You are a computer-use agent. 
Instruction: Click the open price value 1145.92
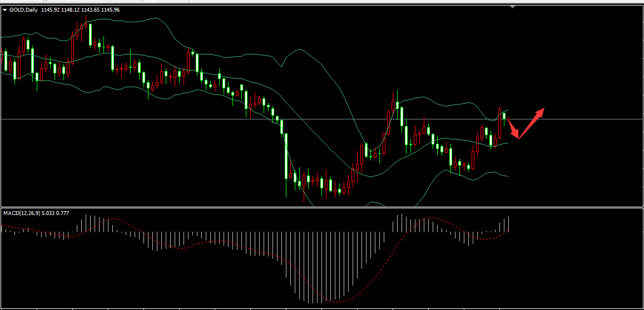(49, 10)
